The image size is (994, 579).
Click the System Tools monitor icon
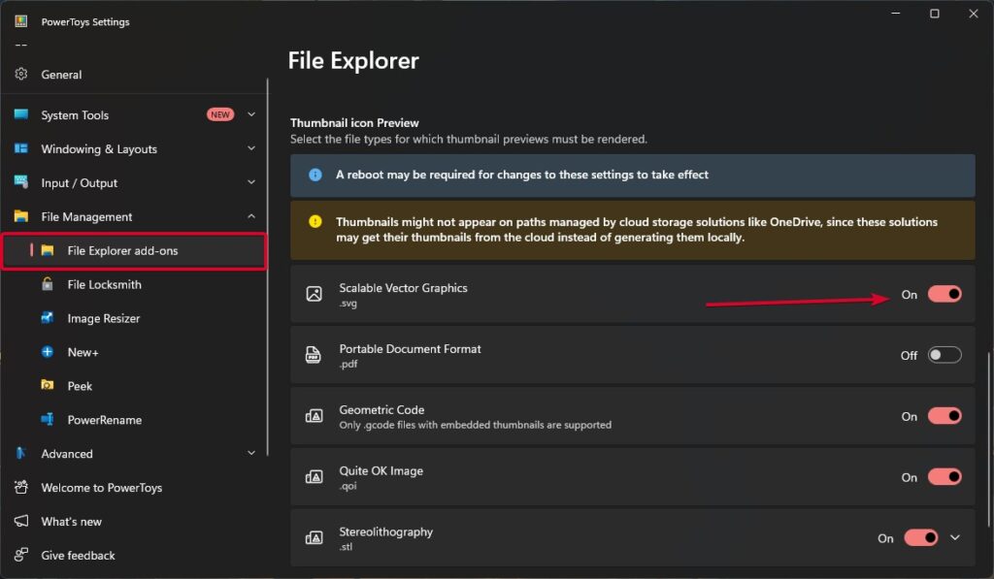point(21,114)
